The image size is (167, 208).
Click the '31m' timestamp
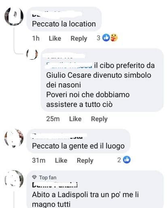click(x=39, y=161)
